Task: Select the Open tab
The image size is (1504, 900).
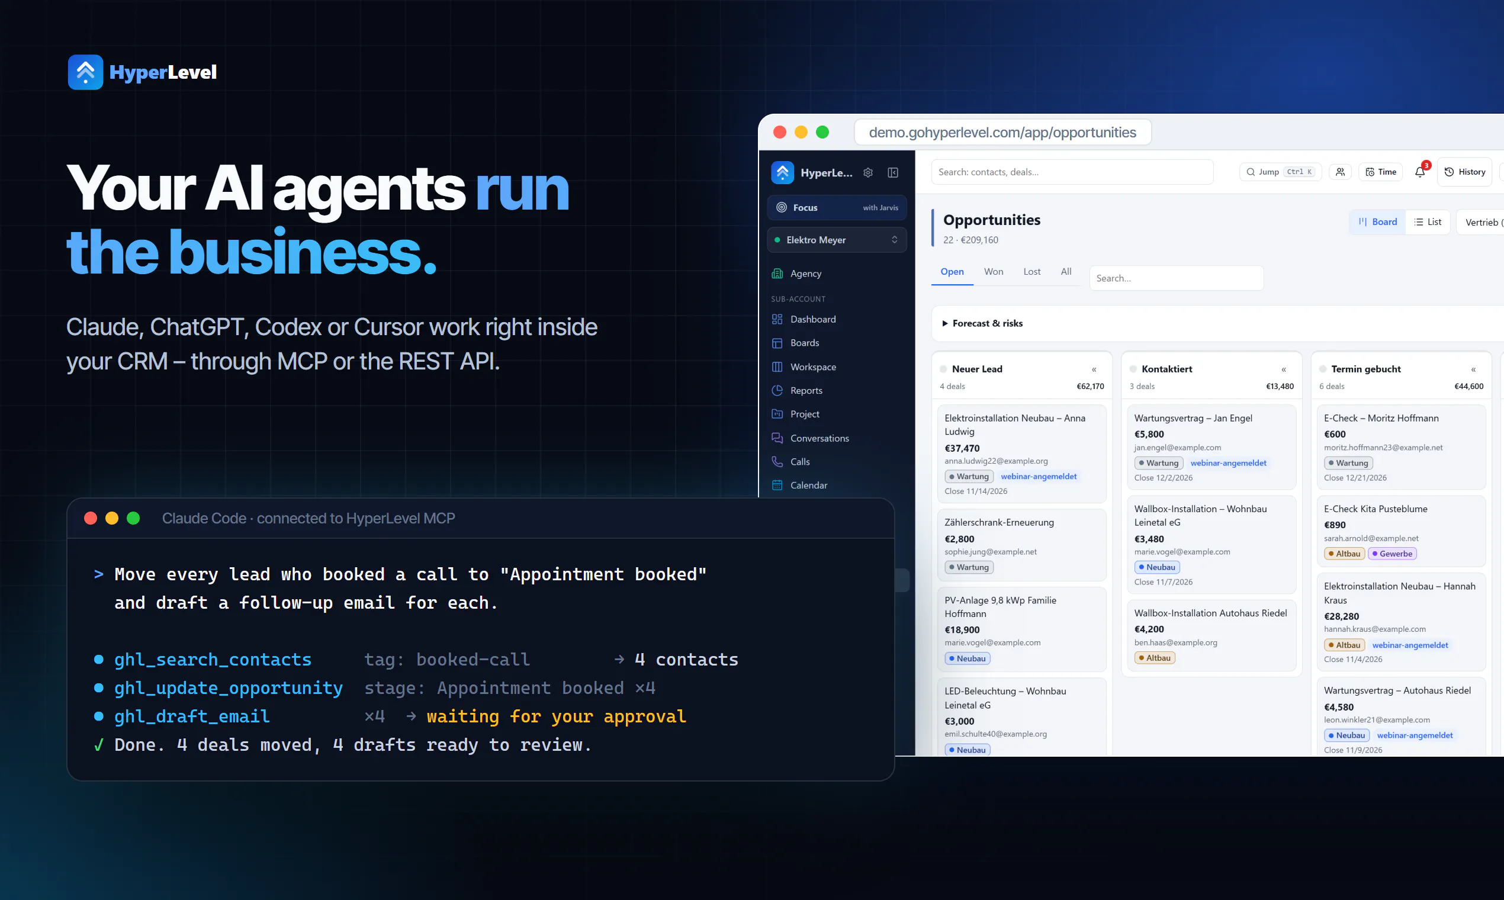Action: (952, 272)
